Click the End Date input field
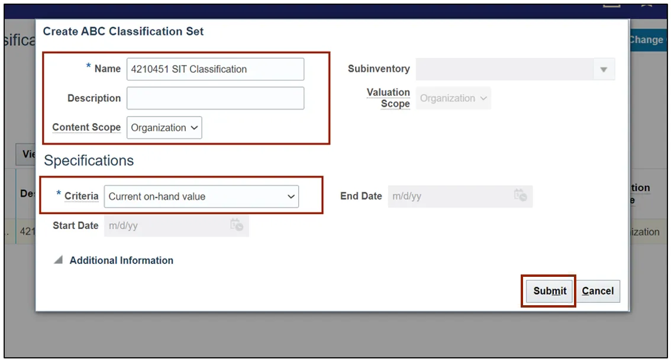671x362 pixels. click(x=450, y=196)
